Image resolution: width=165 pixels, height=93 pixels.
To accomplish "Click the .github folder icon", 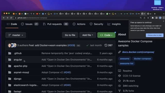I will 10,53.
